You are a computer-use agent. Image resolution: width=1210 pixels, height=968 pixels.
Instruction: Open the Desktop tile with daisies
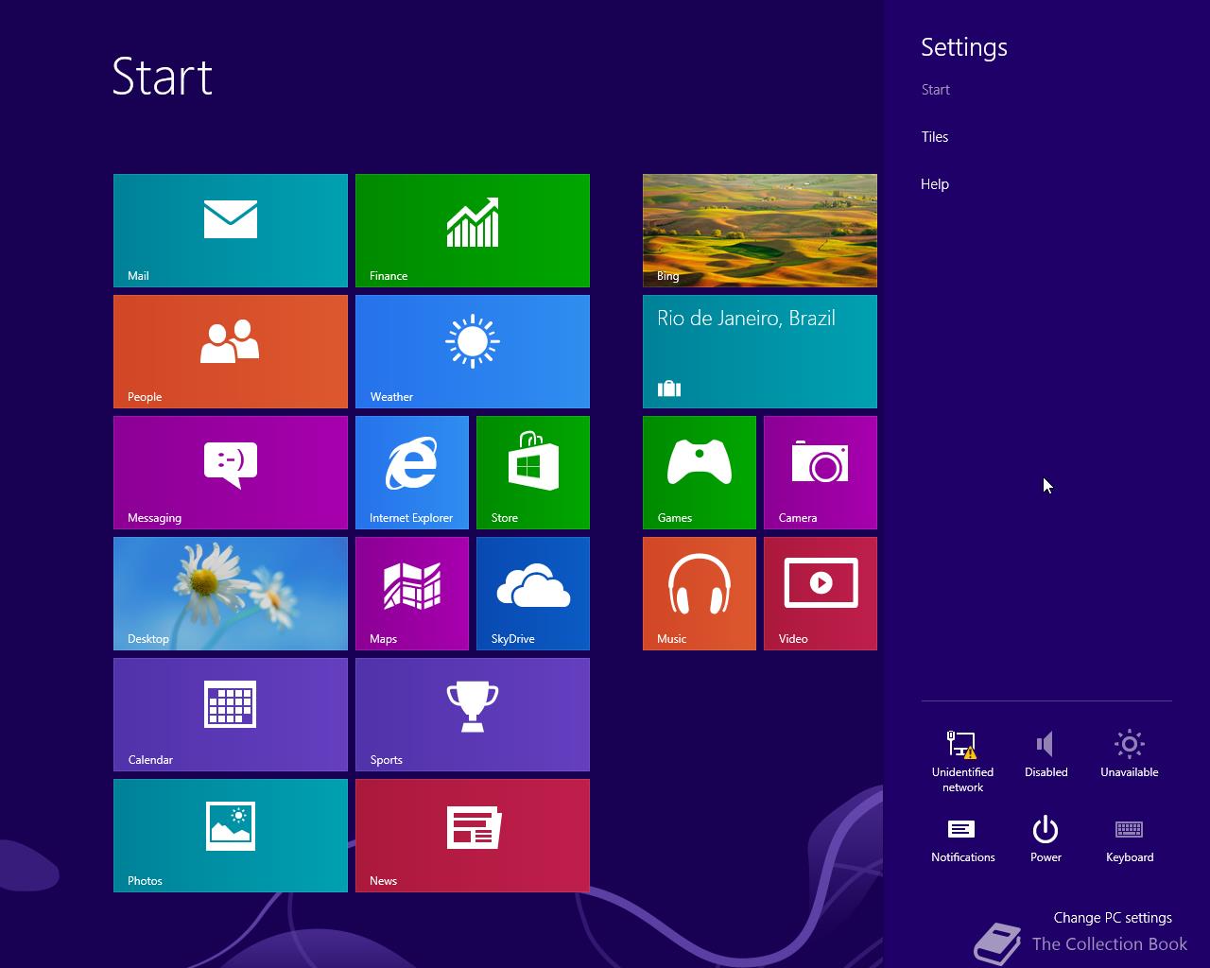[231, 594]
